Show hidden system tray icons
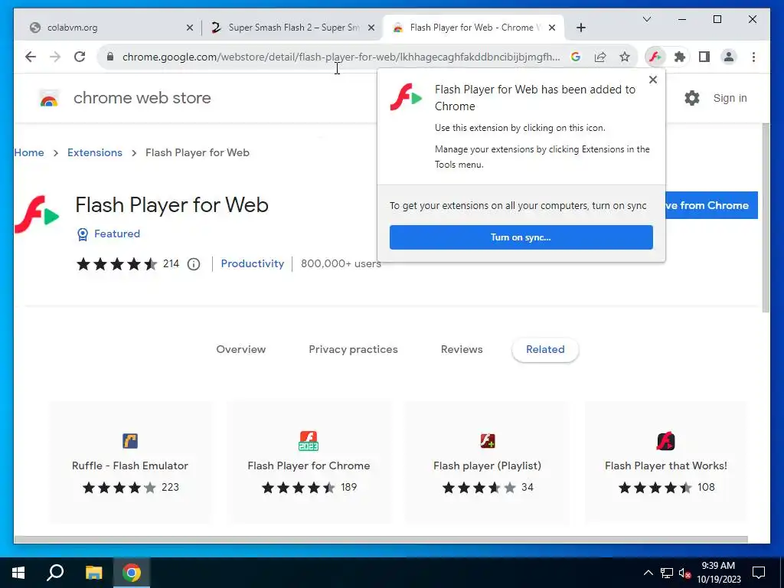Screen dimensions: 784x588 pos(648,573)
